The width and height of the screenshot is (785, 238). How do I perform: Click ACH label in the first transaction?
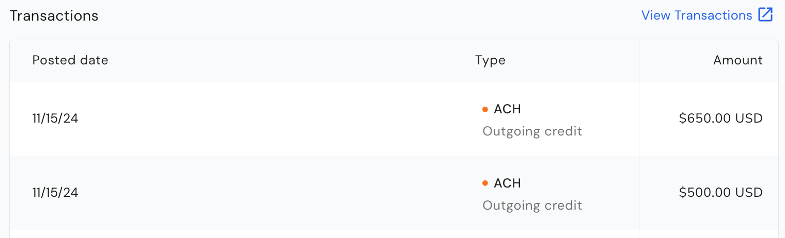(x=507, y=109)
